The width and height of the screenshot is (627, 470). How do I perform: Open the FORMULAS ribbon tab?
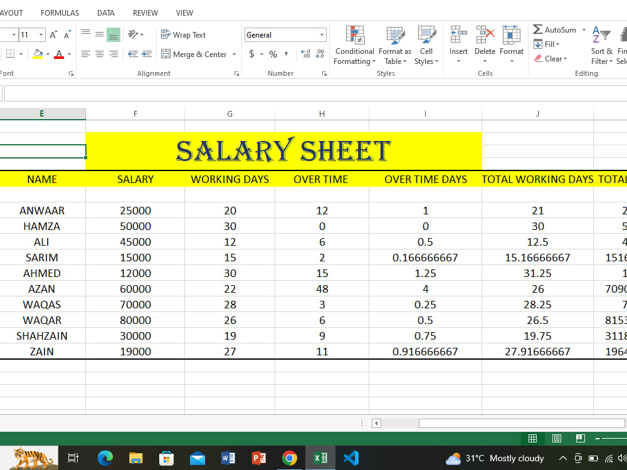[60, 13]
